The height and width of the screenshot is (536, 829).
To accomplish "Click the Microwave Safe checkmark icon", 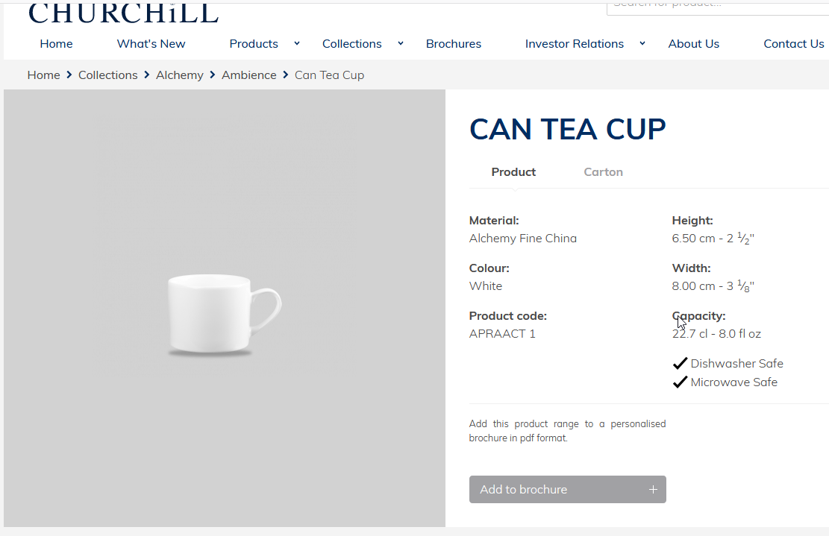I will [680, 382].
